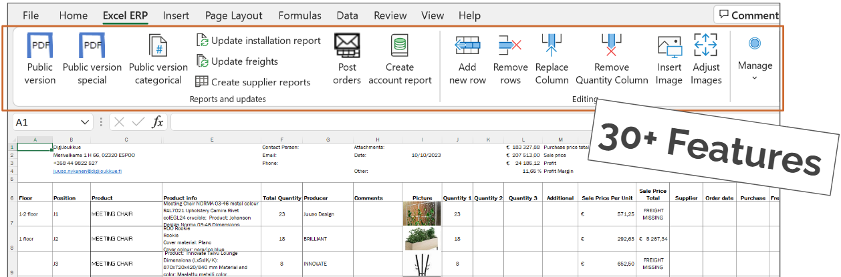
Task: Select the Contact Person: cell
Action: (281, 146)
